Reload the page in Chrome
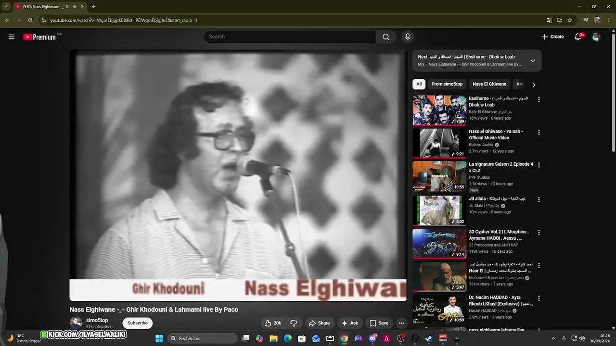This screenshot has height=346, width=616. [30, 20]
